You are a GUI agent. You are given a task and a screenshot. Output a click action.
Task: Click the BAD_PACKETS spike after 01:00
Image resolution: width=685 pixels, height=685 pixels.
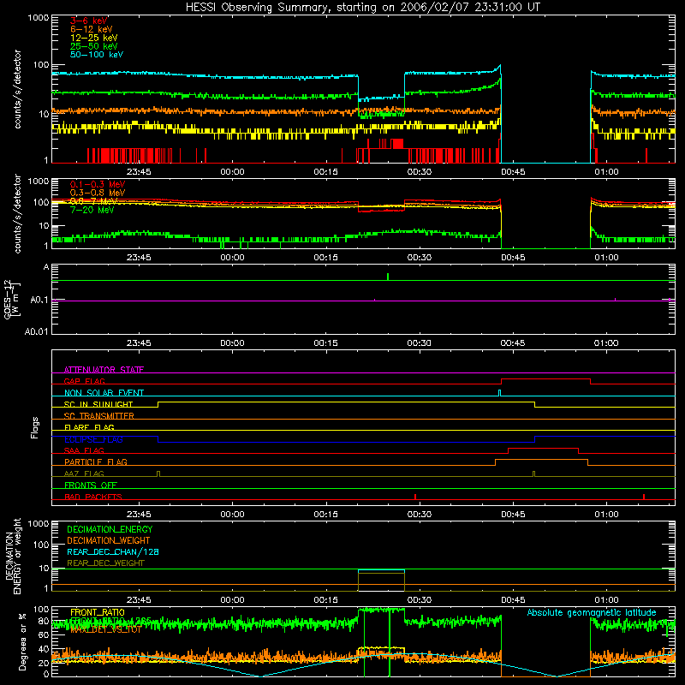pos(644,497)
